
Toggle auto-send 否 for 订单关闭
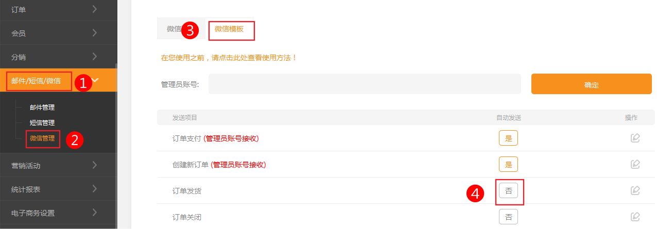tap(508, 217)
